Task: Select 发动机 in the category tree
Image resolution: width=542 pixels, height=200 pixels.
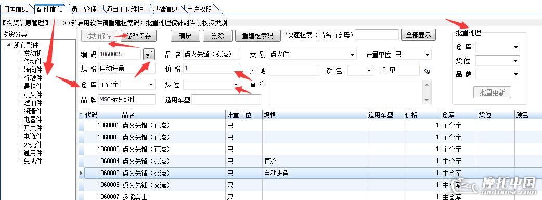Action: (x=33, y=53)
